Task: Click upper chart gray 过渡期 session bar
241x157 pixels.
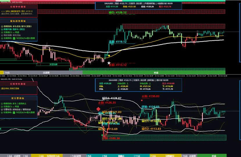Action: 43,73
